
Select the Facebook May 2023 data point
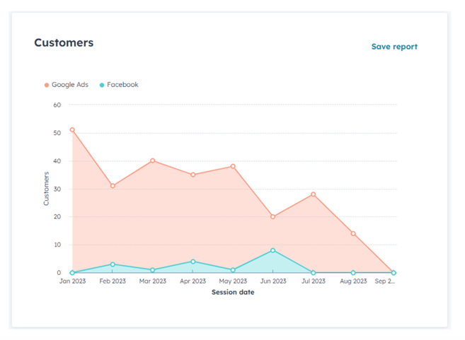pyautogui.click(x=233, y=270)
